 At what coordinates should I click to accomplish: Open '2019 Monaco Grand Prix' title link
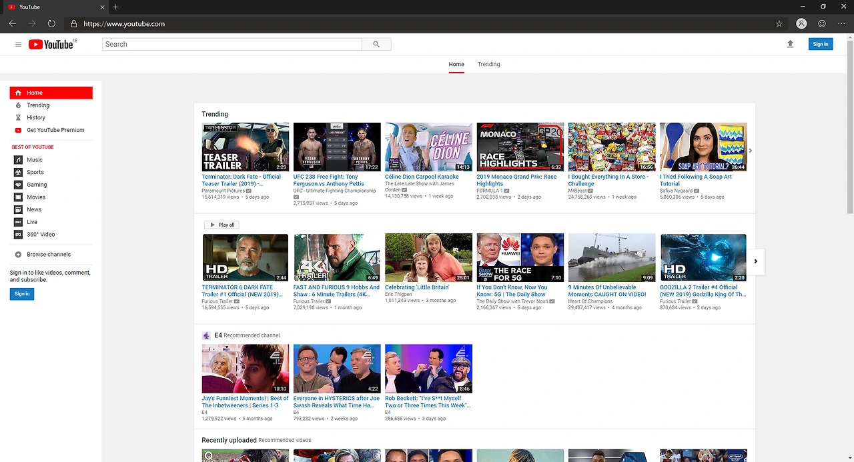516,180
